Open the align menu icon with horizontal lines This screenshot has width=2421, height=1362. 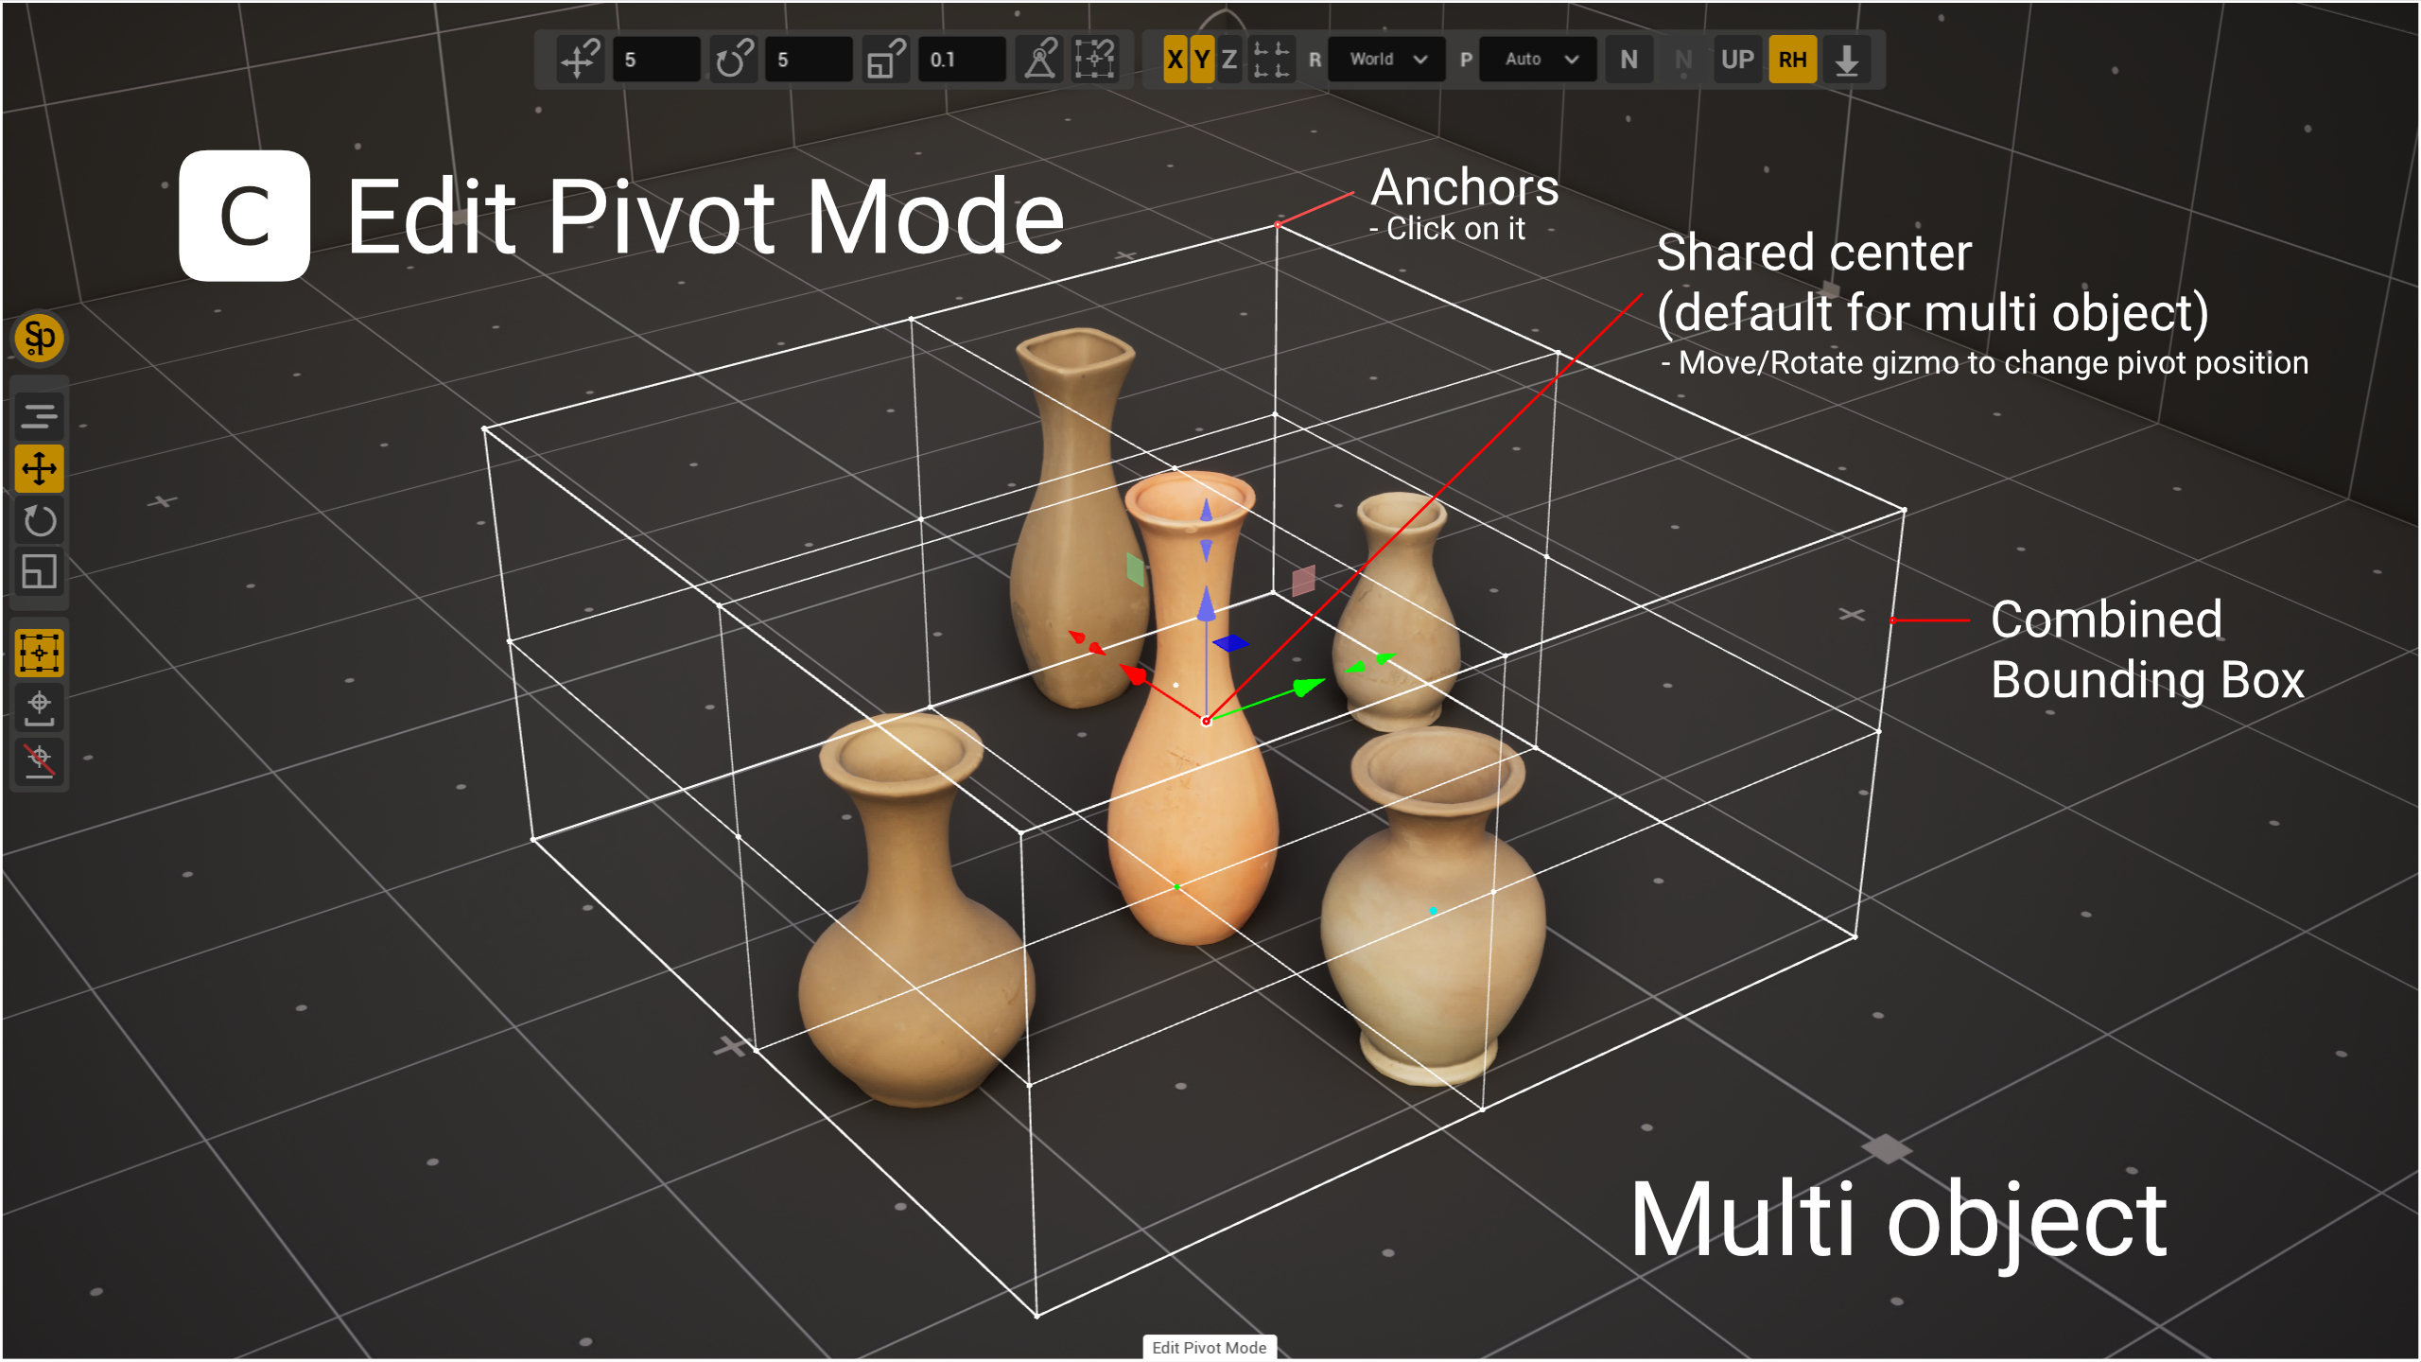pyautogui.click(x=39, y=416)
